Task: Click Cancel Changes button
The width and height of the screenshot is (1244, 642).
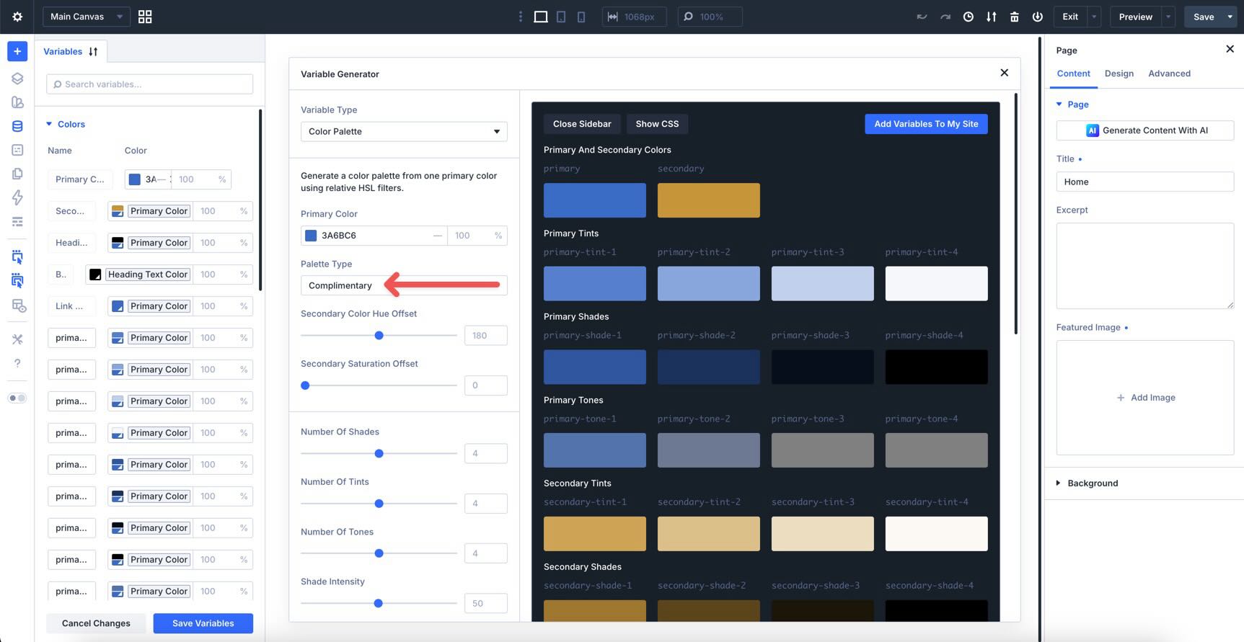Action: click(96, 623)
